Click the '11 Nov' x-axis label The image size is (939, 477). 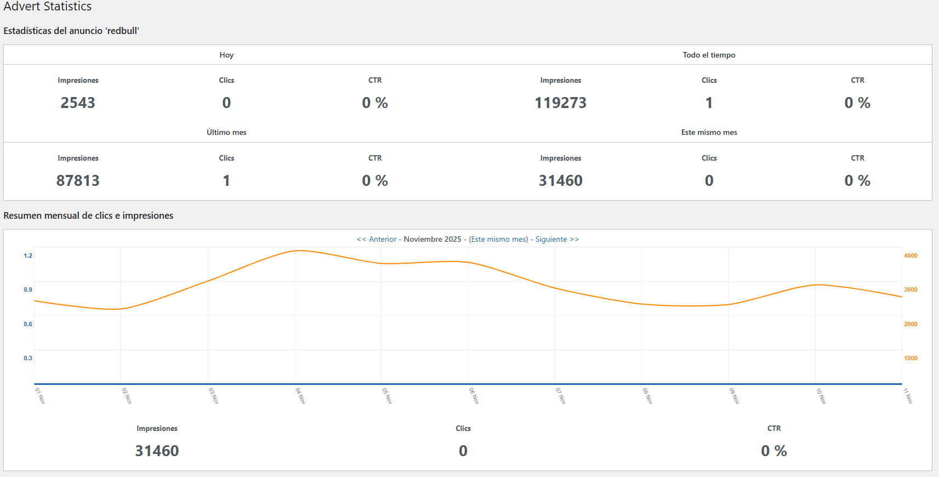click(x=908, y=395)
